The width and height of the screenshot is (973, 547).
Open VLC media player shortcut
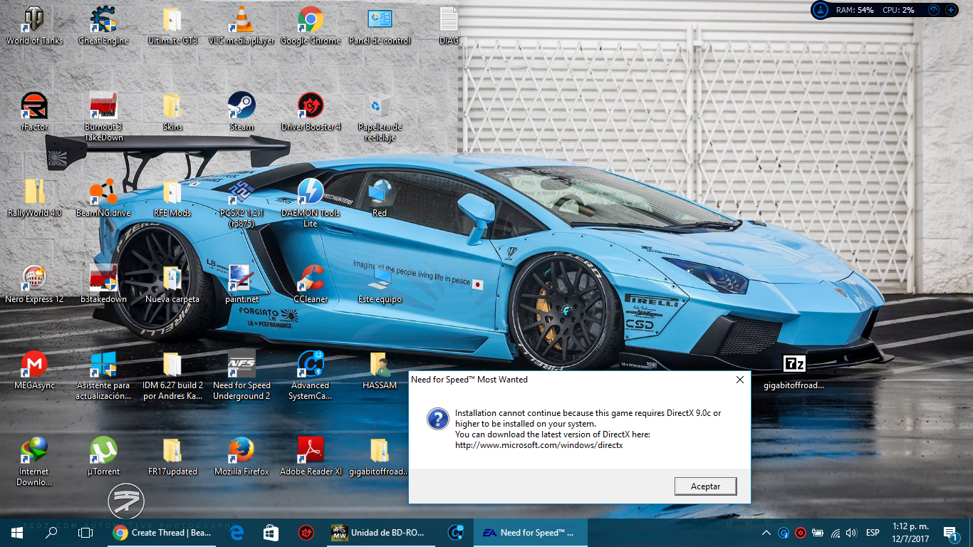point(241,26)
